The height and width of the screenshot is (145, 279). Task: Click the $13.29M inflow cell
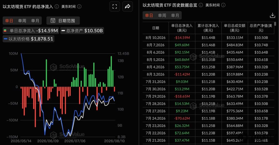click(x=182, y=89)
